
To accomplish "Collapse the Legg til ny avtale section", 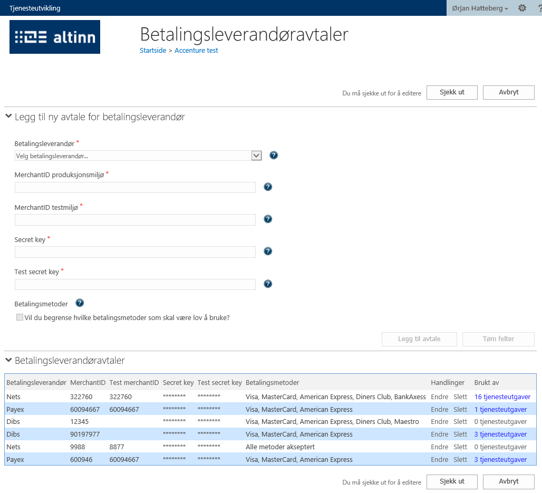I will [8, 117].
